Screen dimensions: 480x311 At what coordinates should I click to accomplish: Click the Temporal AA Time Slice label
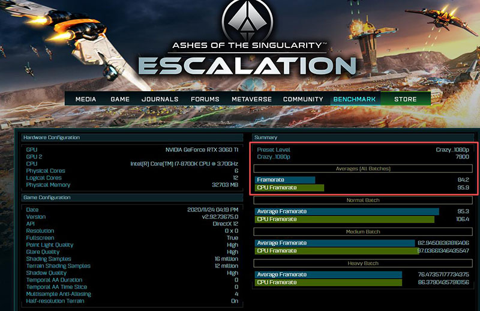click(x=56, y=287)
